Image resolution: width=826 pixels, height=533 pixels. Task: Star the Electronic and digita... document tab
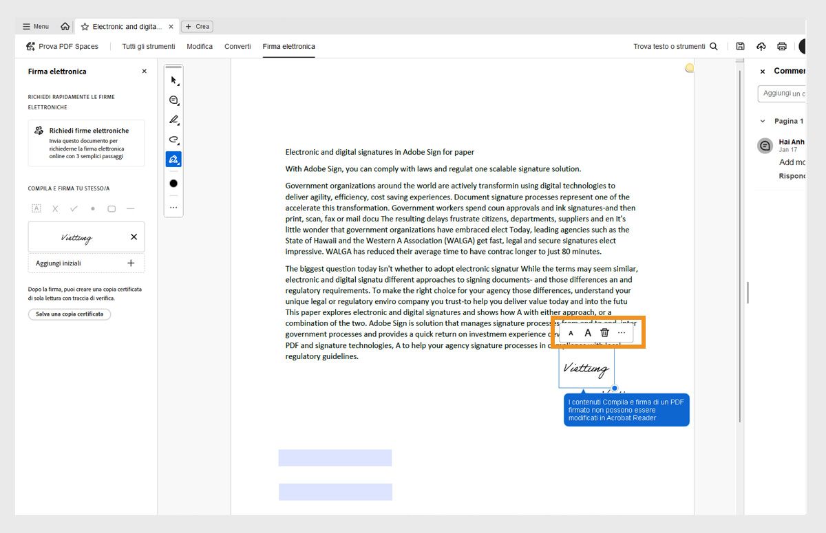tap(85, 27)
